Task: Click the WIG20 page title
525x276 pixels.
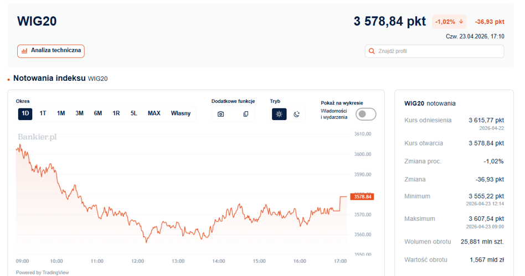Action: (x=37, y=21)
